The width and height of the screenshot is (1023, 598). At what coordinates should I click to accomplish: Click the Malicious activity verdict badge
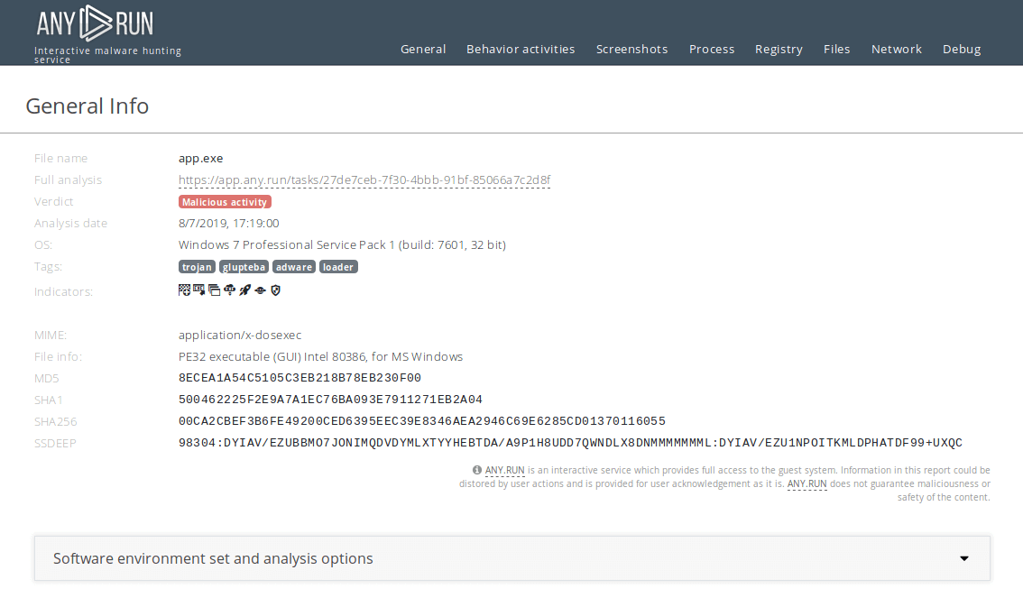pyautogui.click(x=225, y=202)
